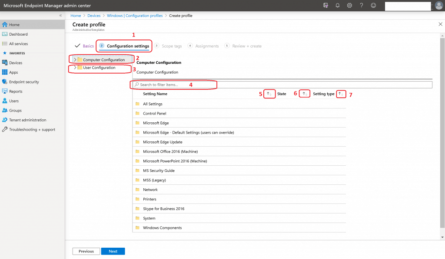This screenshot has height=259, width=445.
Task: Open the account avatar menu
Action: pyautogui.click(x=438, y=6)
